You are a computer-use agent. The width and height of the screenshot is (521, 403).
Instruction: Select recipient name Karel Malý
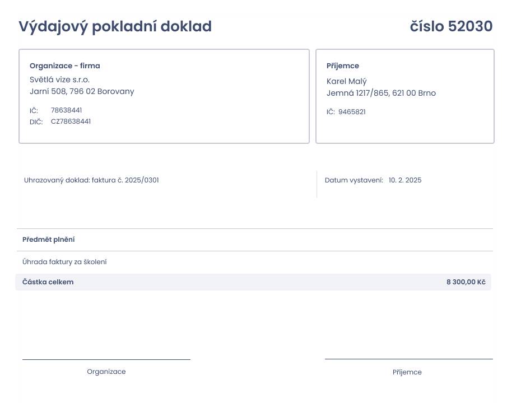pos(347,81)
